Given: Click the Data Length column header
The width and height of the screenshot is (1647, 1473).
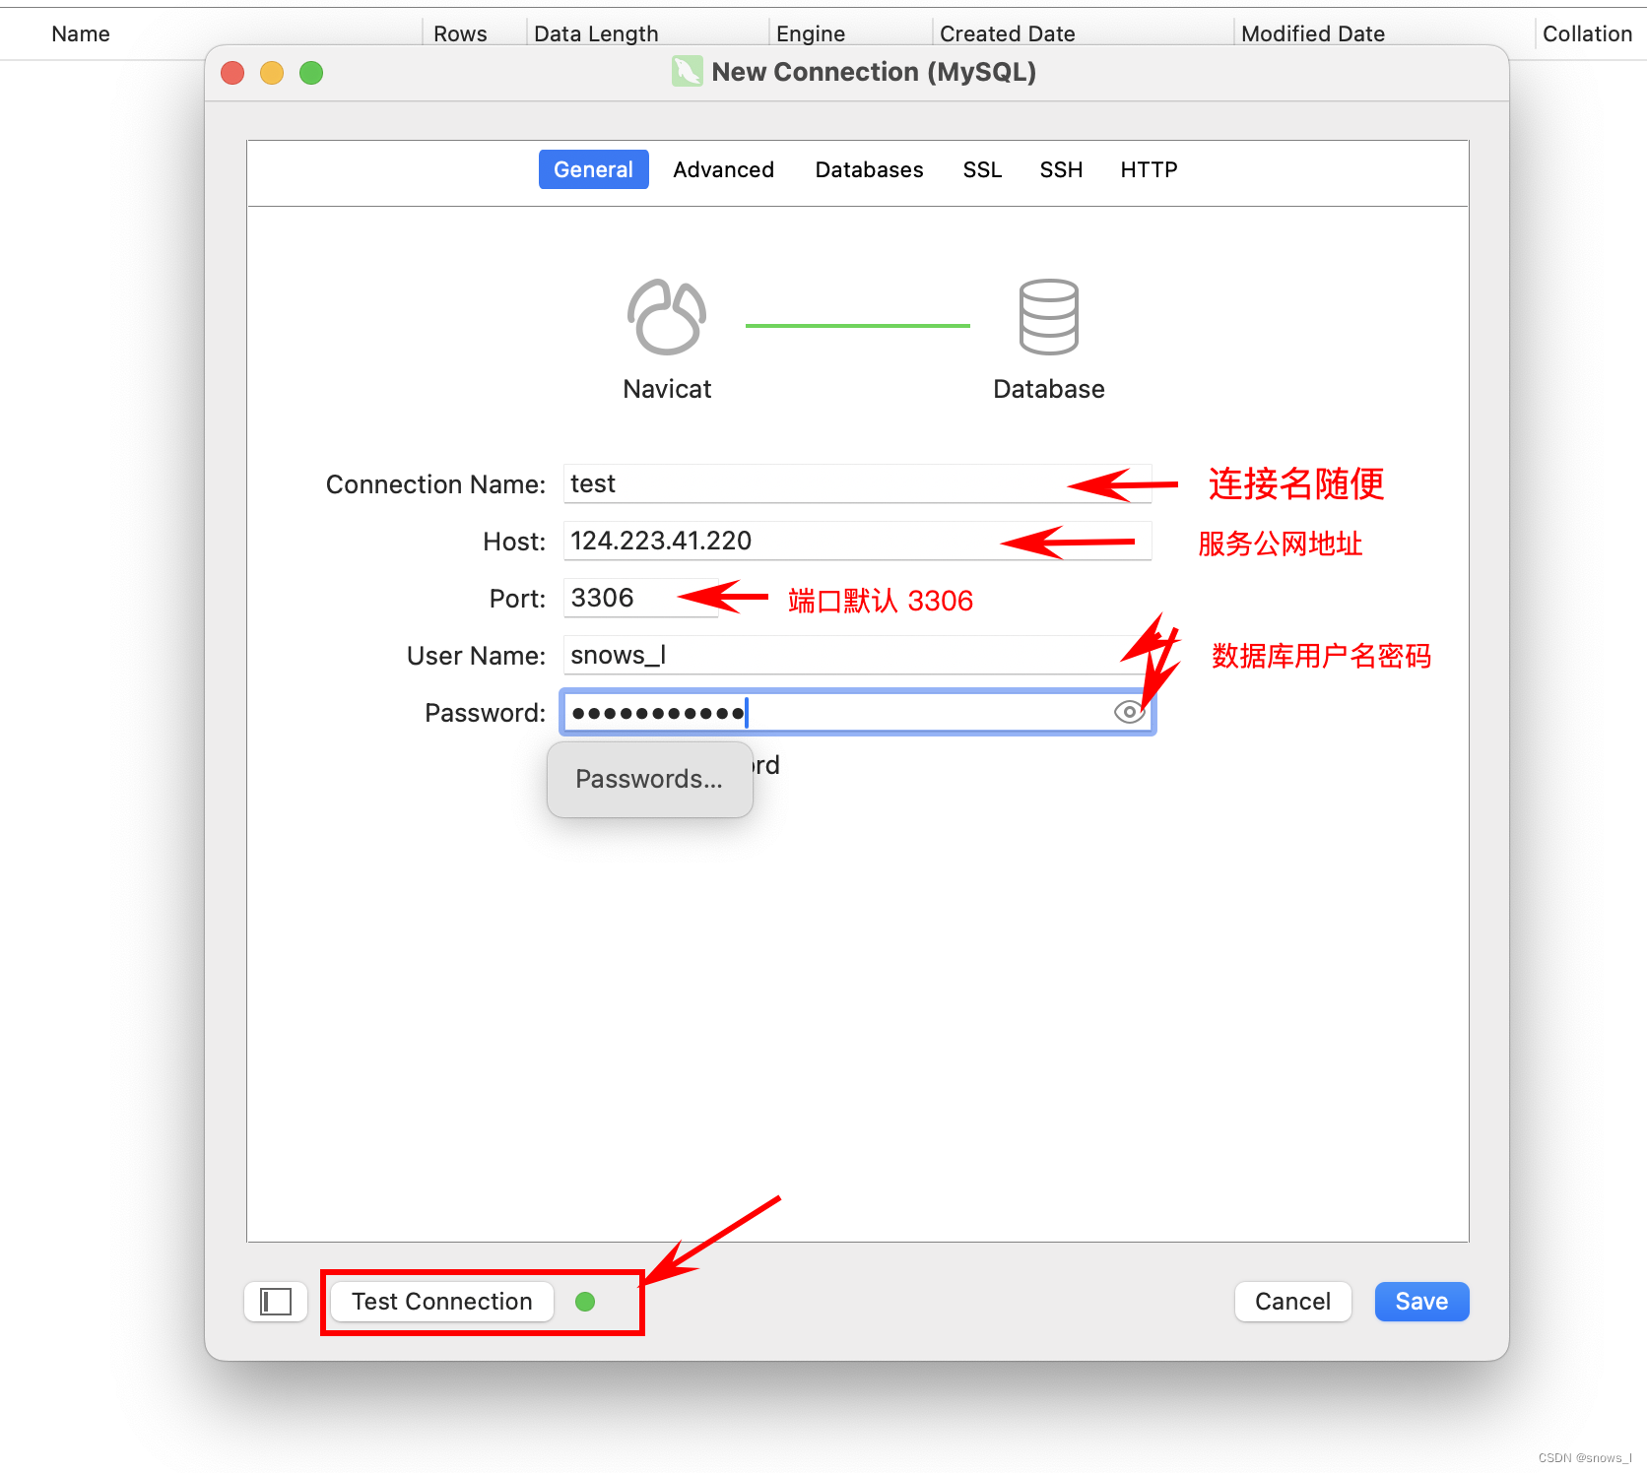Looking at the screenshot, I should pyautogui.click(x=596, y=33).
